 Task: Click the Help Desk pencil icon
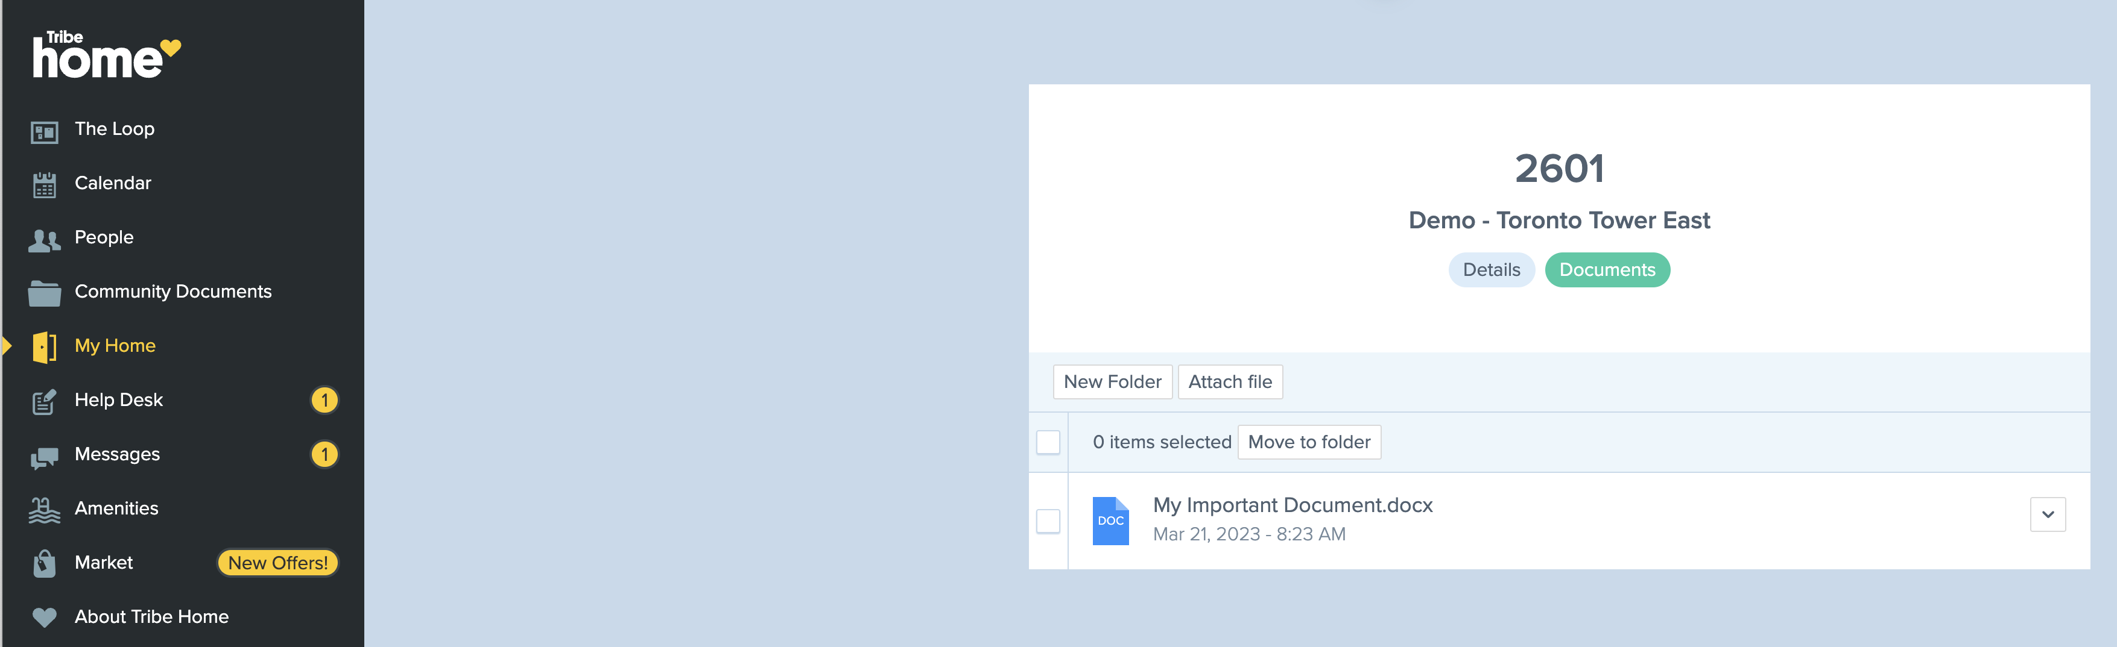click(x=45, y=401)
